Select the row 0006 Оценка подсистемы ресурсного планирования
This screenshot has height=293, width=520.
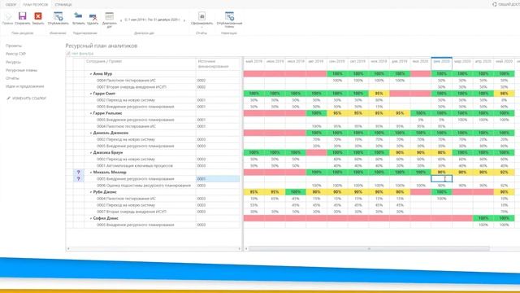point(144,186)
